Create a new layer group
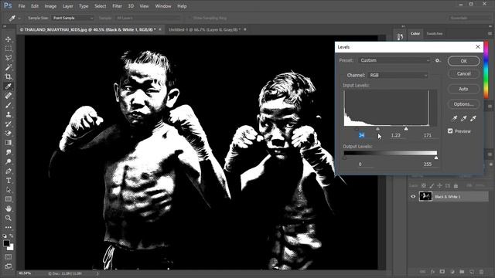 pyautogui.click(x=462, y=271)
